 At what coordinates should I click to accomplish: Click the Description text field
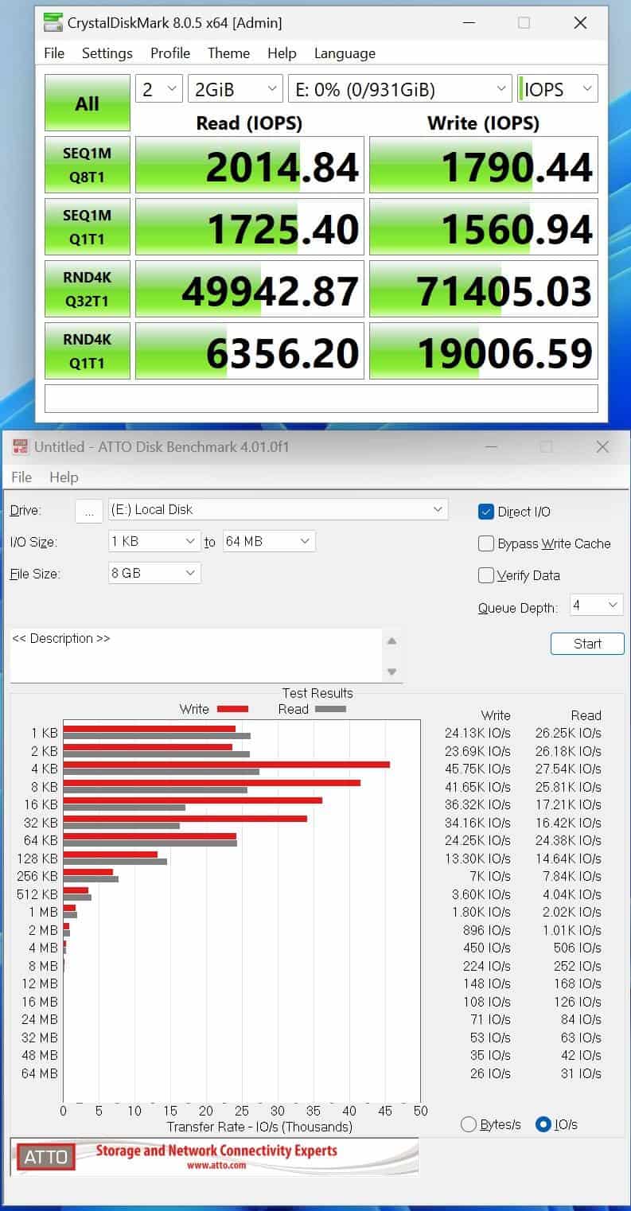196,655
